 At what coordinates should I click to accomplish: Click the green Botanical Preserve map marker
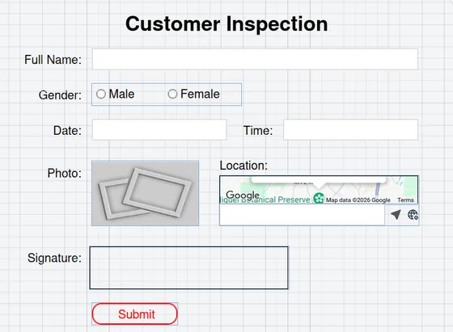pyautogui.click(x=319, y=198)
